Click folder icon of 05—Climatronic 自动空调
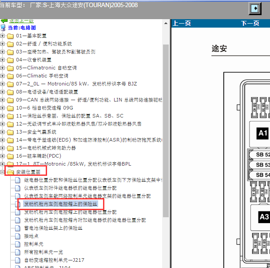The image size is (270, 268). (10, 68)
